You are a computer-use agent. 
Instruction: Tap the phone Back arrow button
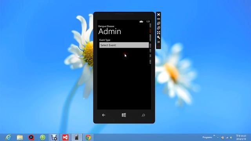coord(104,115)
